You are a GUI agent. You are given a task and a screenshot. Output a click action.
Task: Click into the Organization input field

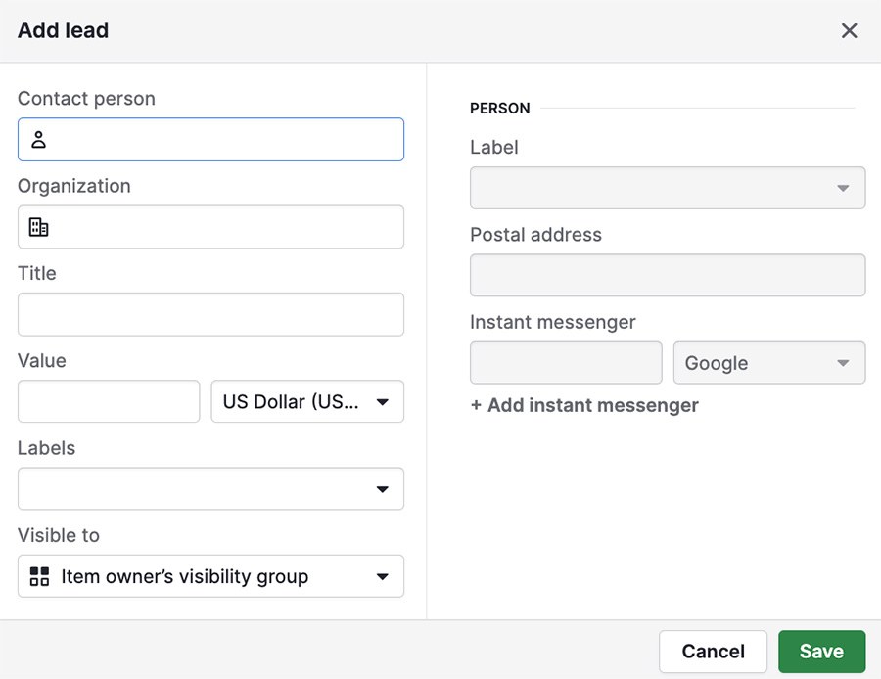coord(210,227)
